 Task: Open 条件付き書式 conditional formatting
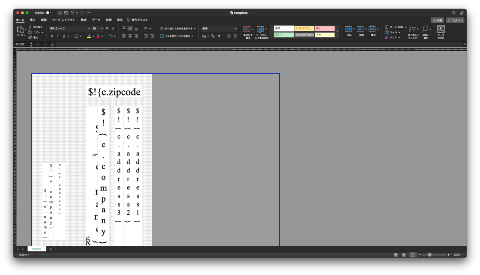(x=248, y=32)
